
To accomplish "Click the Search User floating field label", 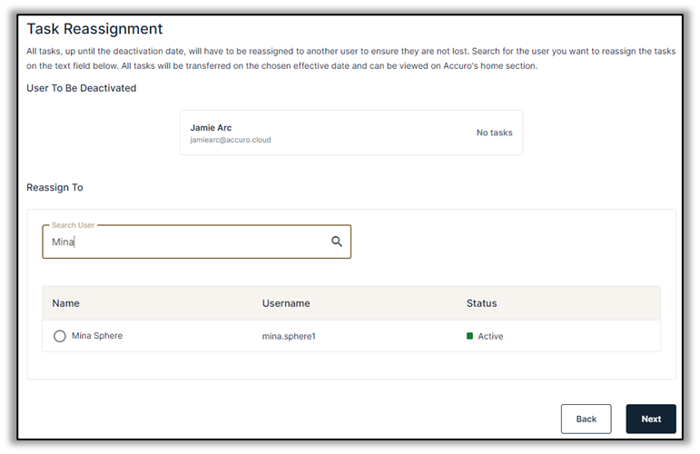I will 73,224.
